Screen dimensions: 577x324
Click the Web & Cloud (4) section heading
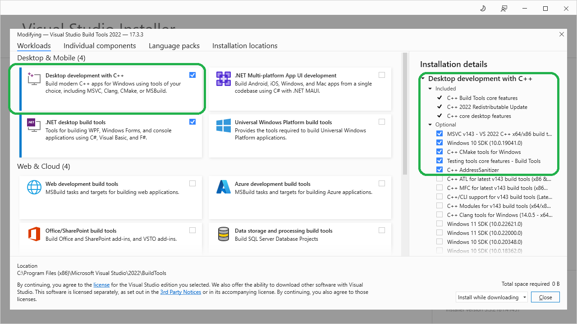(44, 166)
